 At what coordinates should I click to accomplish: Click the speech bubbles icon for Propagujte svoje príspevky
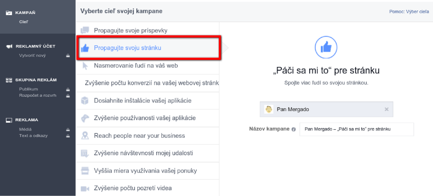click(x=85, y=31)
